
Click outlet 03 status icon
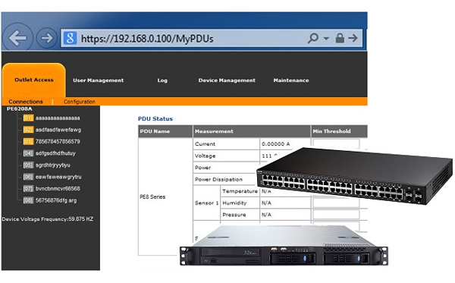pos(28,142)
